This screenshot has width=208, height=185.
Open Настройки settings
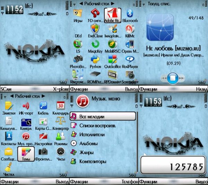click(43, 138)
